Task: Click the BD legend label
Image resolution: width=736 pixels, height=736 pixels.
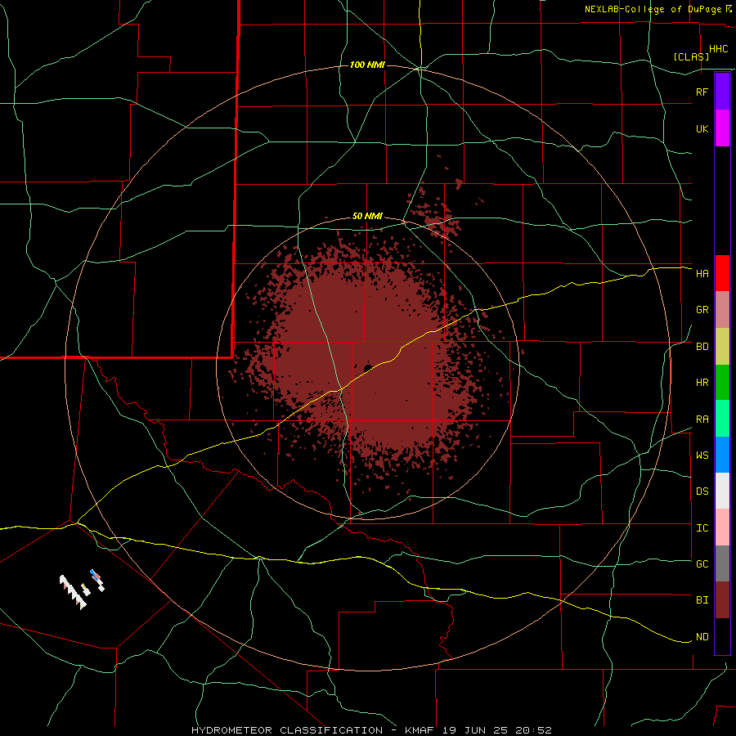Action: click(x=702, y=347)
